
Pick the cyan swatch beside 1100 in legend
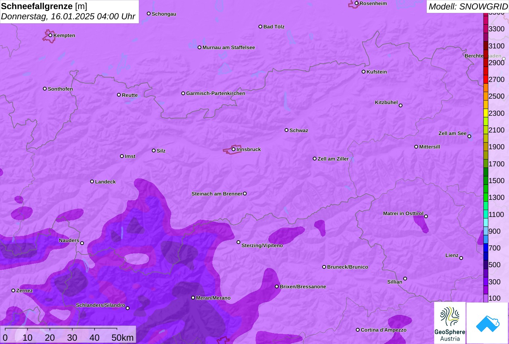point(486,214)
